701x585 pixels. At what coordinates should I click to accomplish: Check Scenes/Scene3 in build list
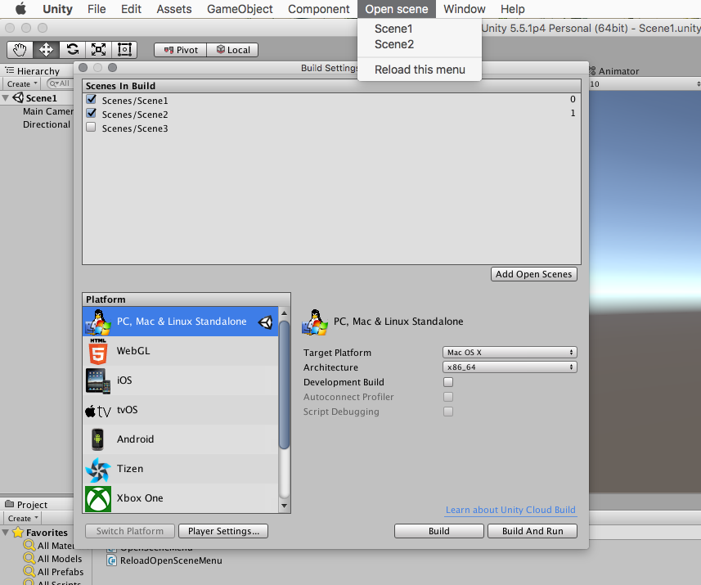[91, 128]
